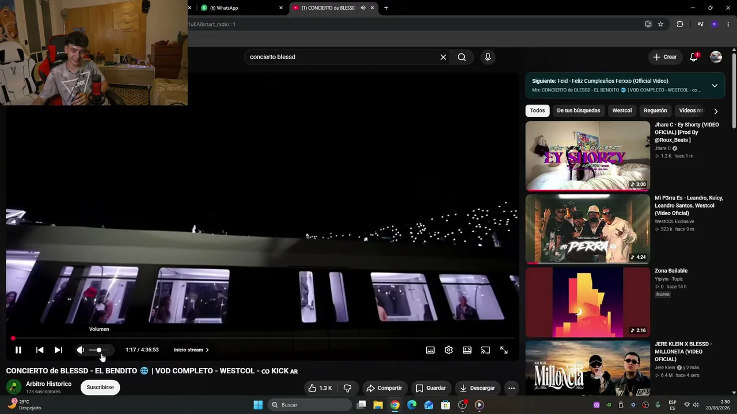Viewport: 737px width, 414px height.
Task: Mute the video with the speaker icon
Action: (x=81, y=350)
